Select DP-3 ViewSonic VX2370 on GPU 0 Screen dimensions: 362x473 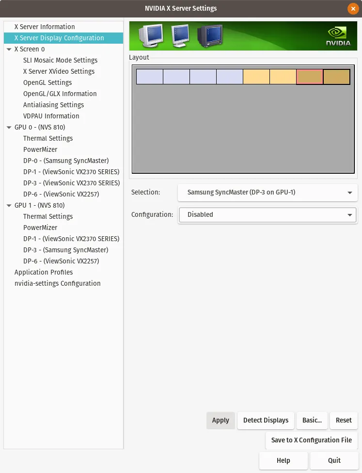point(71,183)
